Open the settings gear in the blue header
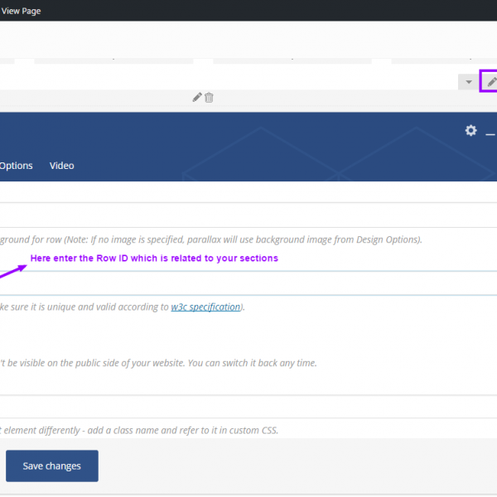Viewport: 497px width, 497px height. 470,131
